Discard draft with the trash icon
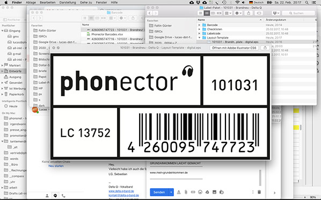This screenshot has width=321, height=200. (259, 192)
